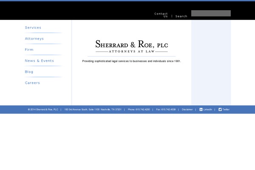Click the Phone: 615.742.4200 text
Screen dimensions: 255x170
tap(139, 110)
